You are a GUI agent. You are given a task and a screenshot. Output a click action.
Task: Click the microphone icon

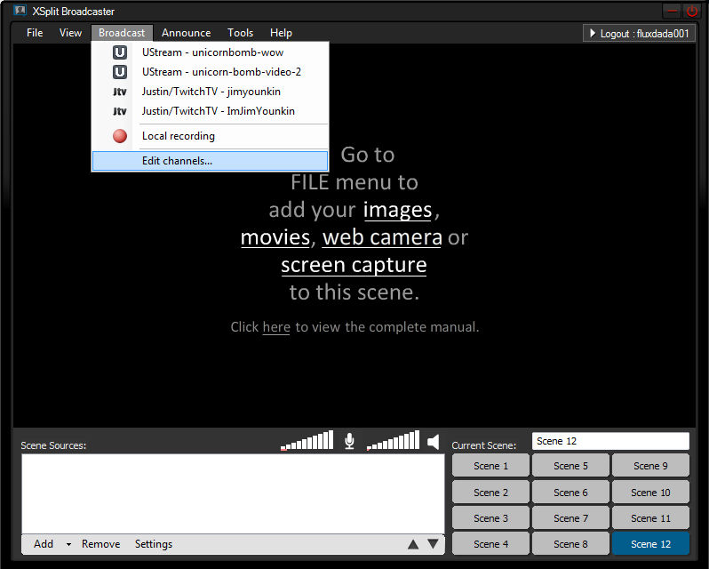tap(349, 441)
